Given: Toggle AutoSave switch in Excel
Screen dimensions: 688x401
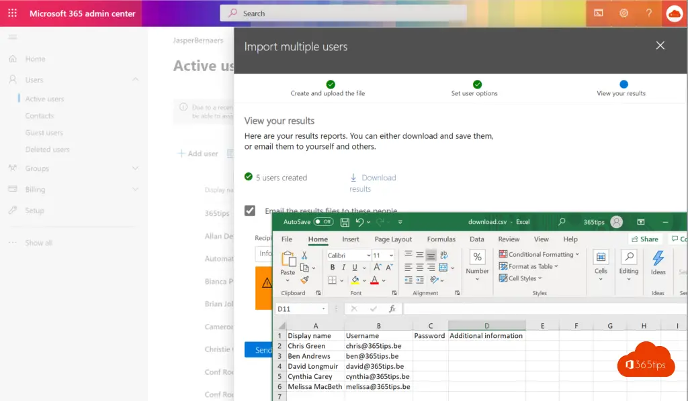Looking at the screenshot, I should [323, 221].
